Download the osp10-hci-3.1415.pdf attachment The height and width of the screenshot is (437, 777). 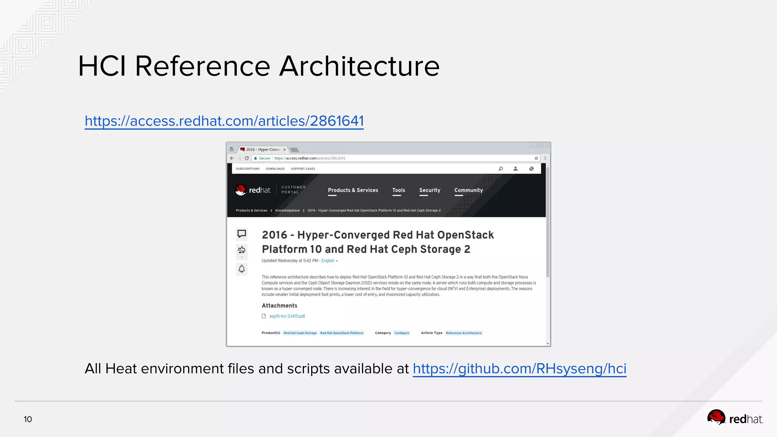[287, 316]
